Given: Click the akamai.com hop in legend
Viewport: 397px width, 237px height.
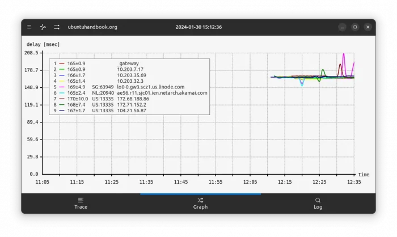Looking at the screenshot, I should point(162,92).
